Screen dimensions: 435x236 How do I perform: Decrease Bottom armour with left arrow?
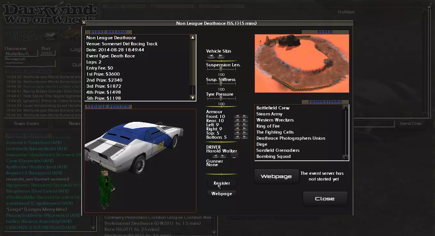point(237,137)
